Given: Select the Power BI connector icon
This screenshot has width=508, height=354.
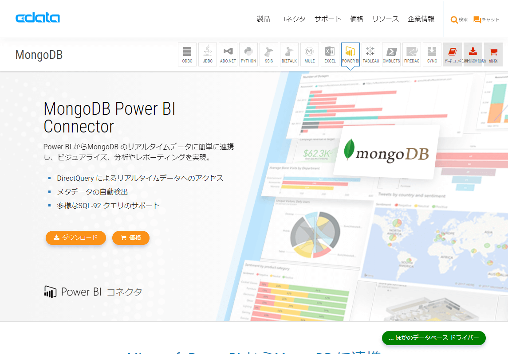Looking at the screenshot, I should (350, 54).
